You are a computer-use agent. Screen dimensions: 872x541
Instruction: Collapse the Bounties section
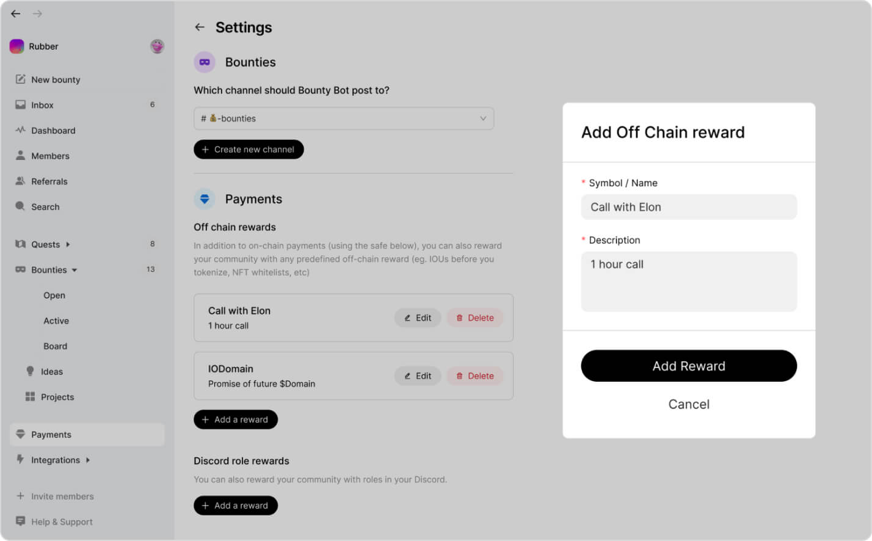point(74,270)
